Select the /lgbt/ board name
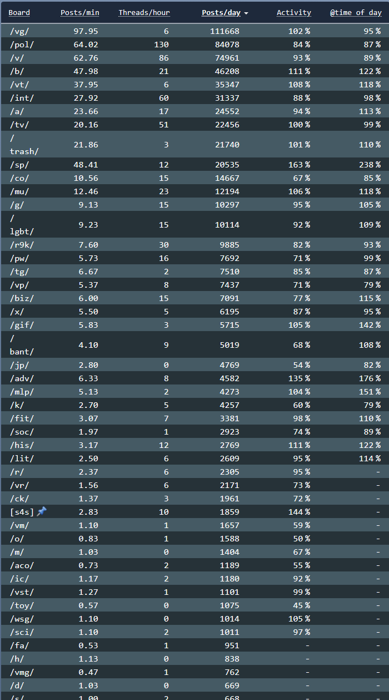 pos(22,225)
